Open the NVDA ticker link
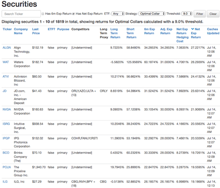Viewport: 220px width, 188px height. (x=7, y=109)
